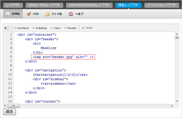Click the div id="content" line
Screen dimensions: 182x118
tap(42, 101)
